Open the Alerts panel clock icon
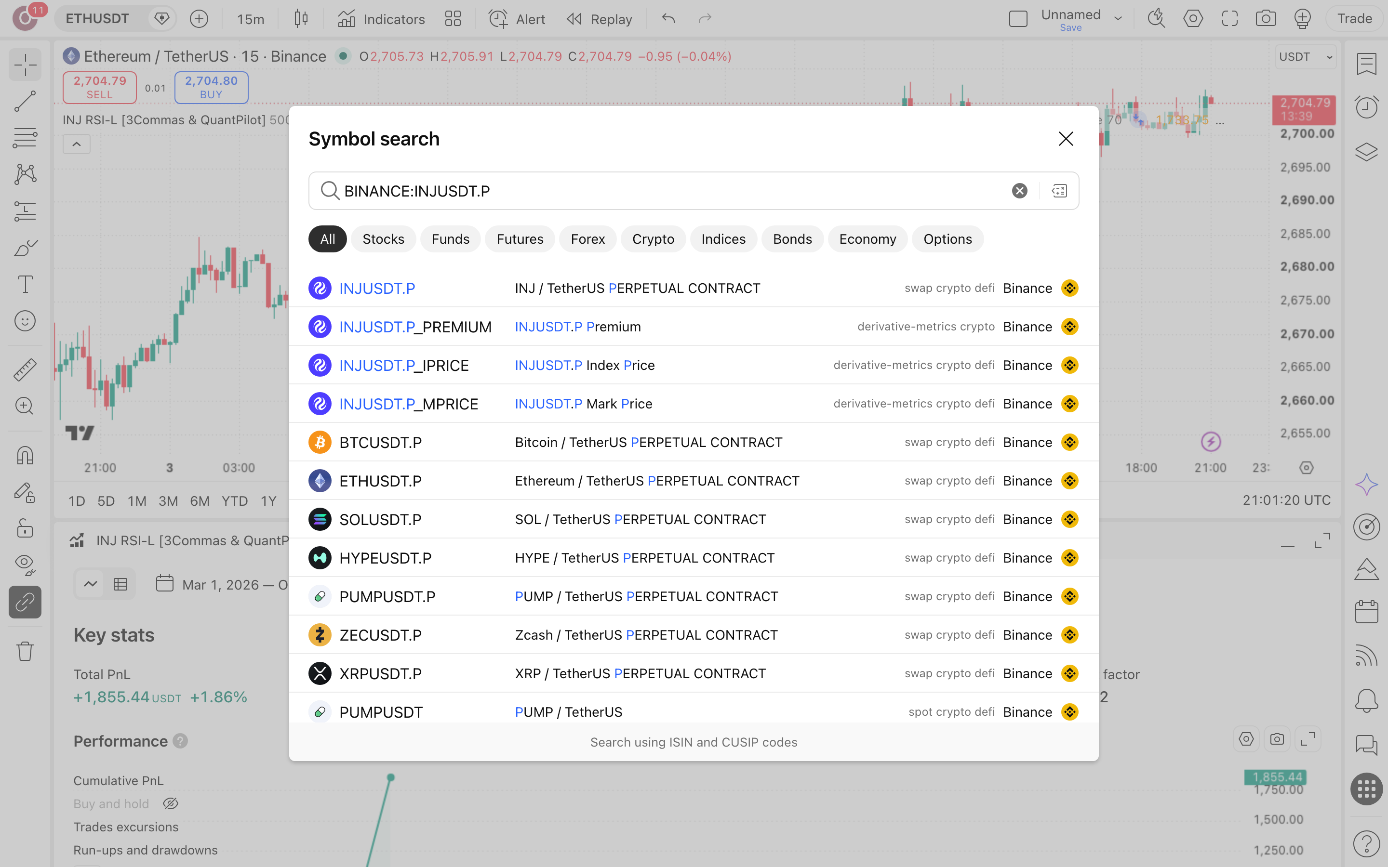 coord(1366,106)
